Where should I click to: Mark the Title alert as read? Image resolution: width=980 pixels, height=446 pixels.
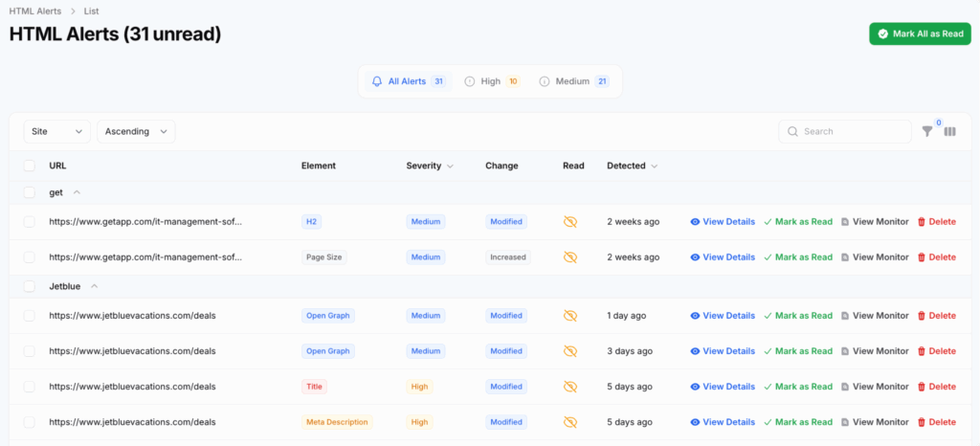pos(798,387)
